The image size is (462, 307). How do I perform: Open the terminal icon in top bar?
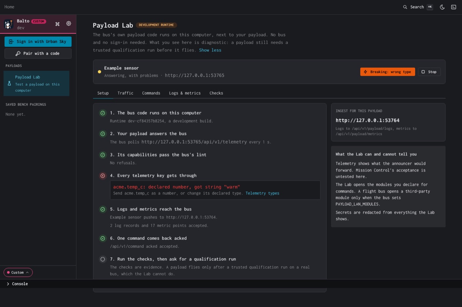[x=454, y=7]
